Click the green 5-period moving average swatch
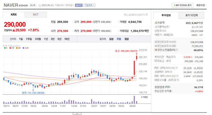The width and height of the screenshot is (212, 115). (5, 48)
